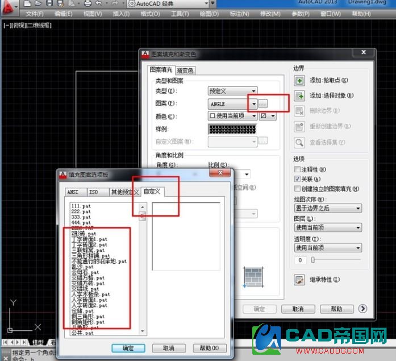This screenshot has height=361, width=396.
Task: Click the 样例 pattern swatch preview
Action: coord(232,130)
